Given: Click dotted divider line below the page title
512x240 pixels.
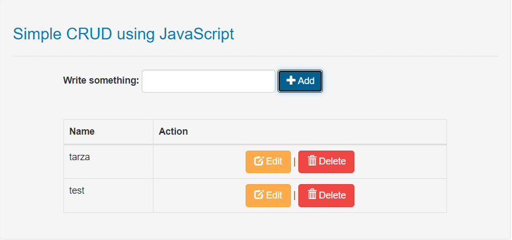Looking at the screenshot, I should 255,56.
